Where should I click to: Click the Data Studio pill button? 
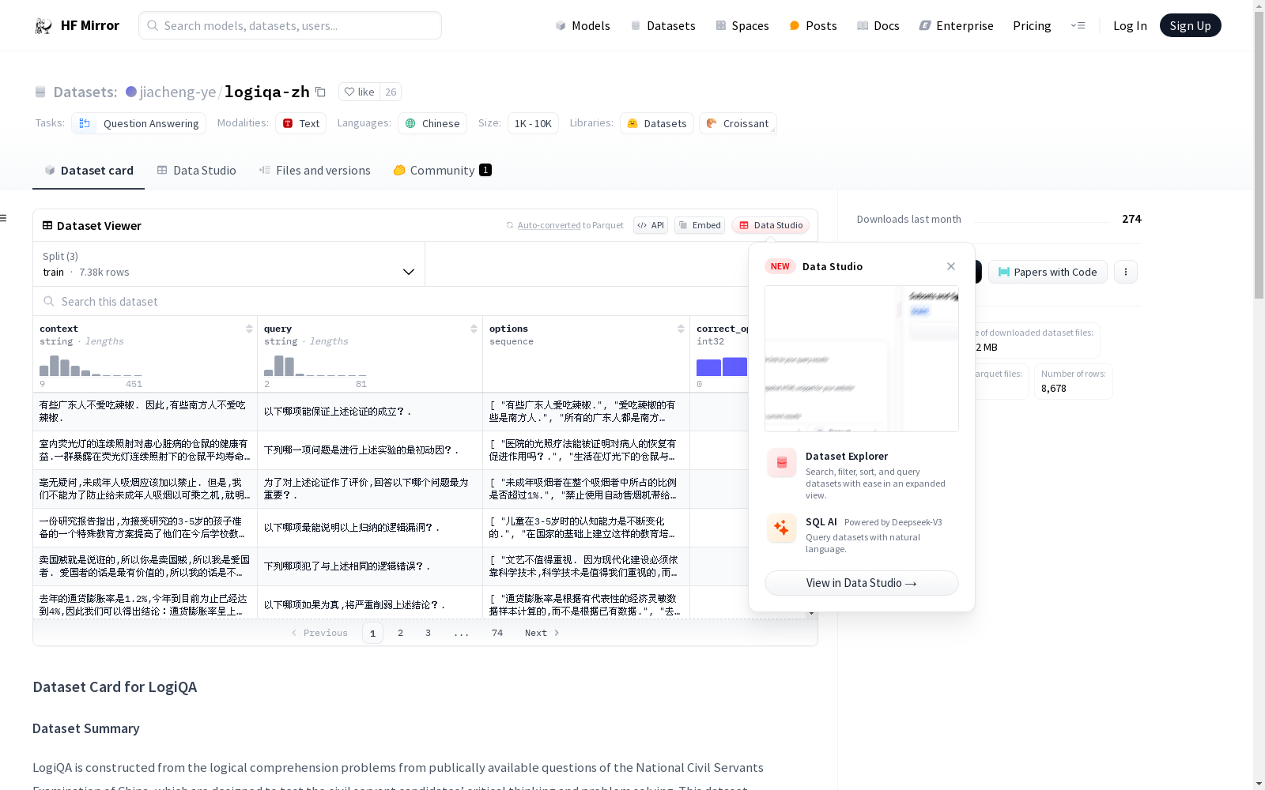770,225
